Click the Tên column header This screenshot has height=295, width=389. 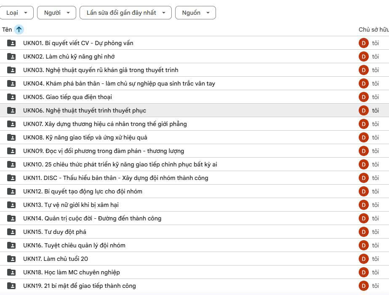[x=7, y=29]
